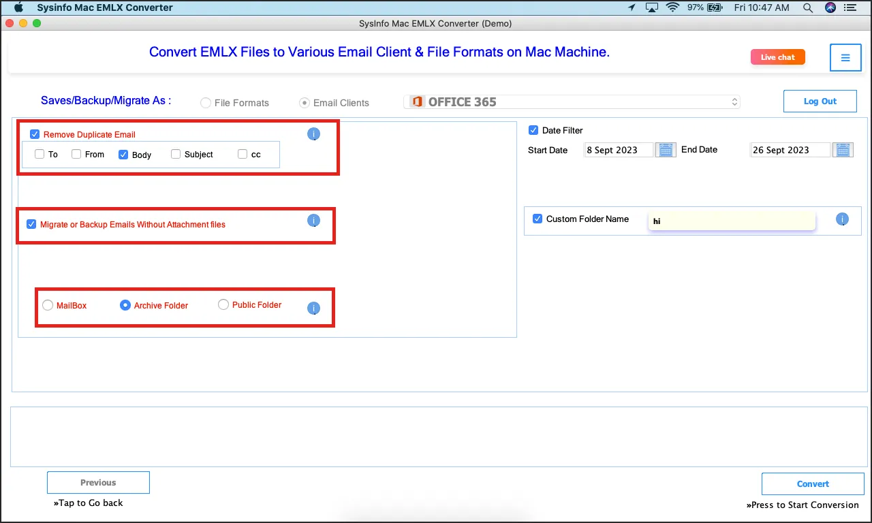The image size is (872, 523).
Task: Check the To duplicate criteria box
Action: [40, 154]
